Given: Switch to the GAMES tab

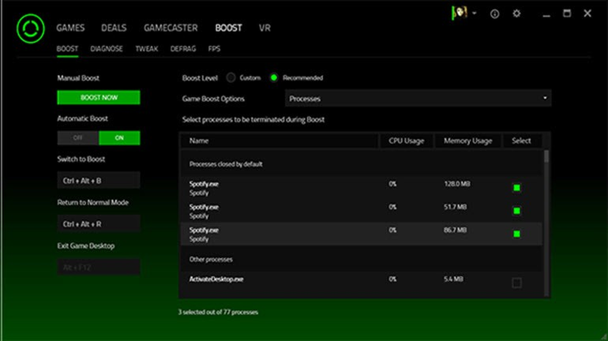Looking at the screenshot, I should 70,28.
